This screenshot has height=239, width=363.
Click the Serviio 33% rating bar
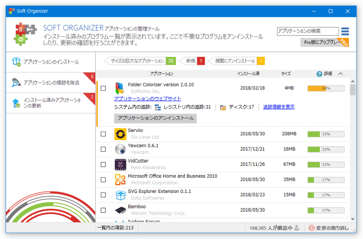(326, 134)
